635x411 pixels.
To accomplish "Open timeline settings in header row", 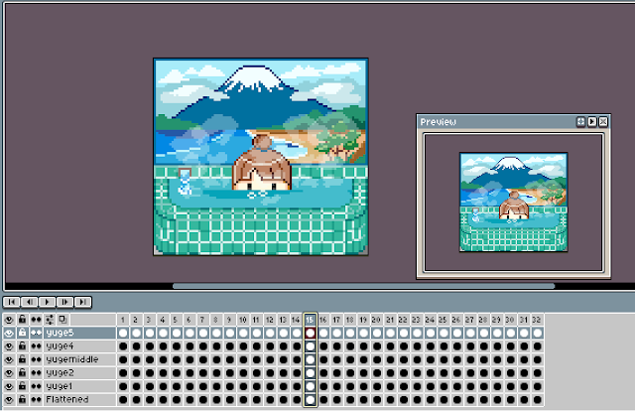I will [50, 319].
